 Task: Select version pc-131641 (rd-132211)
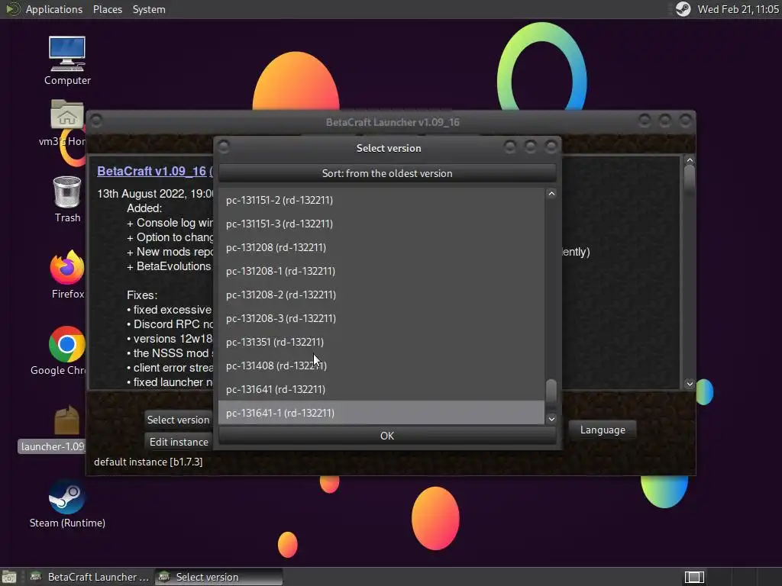[x=382, y=389]
